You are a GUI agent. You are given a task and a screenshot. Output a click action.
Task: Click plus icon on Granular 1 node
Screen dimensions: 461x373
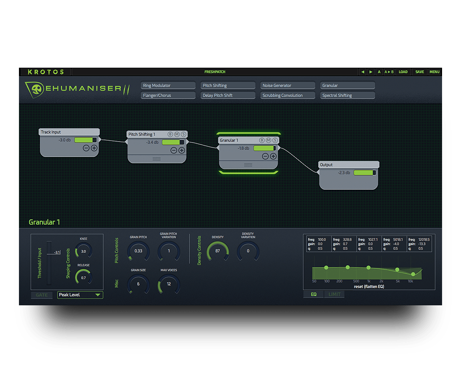(273, 156)
